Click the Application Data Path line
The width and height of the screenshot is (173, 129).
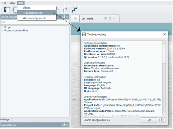tap(120, 112)
